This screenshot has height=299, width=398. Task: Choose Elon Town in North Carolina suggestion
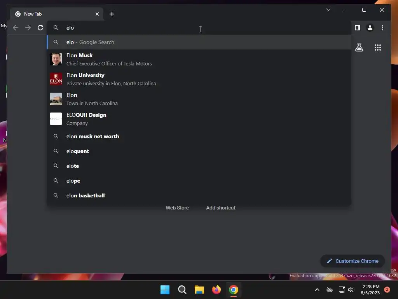[199, 99]
